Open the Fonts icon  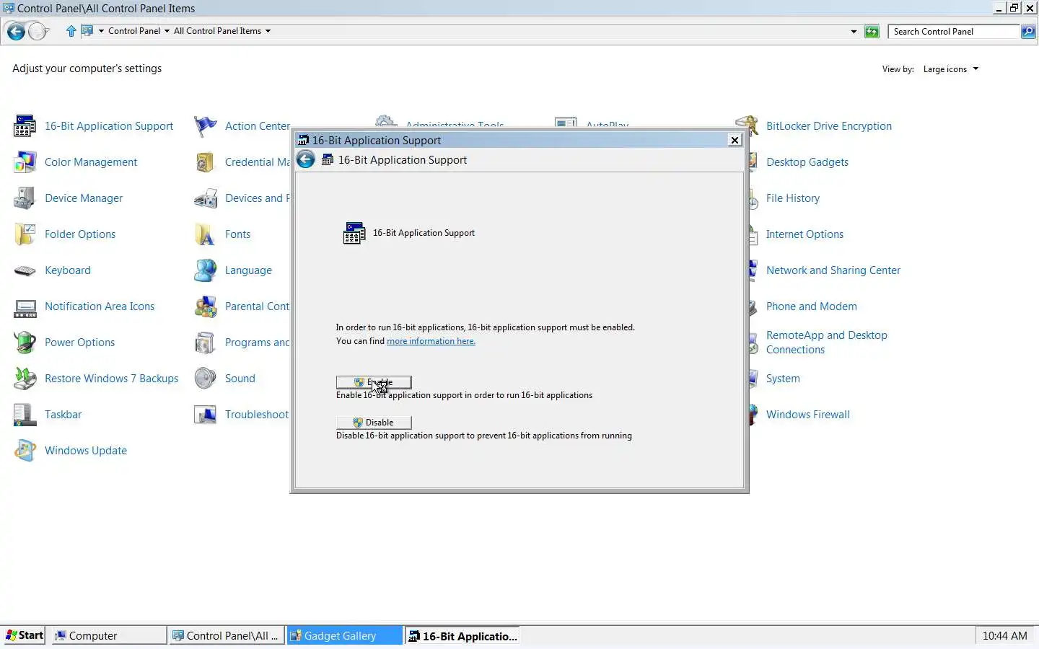[x=205, y=234]
